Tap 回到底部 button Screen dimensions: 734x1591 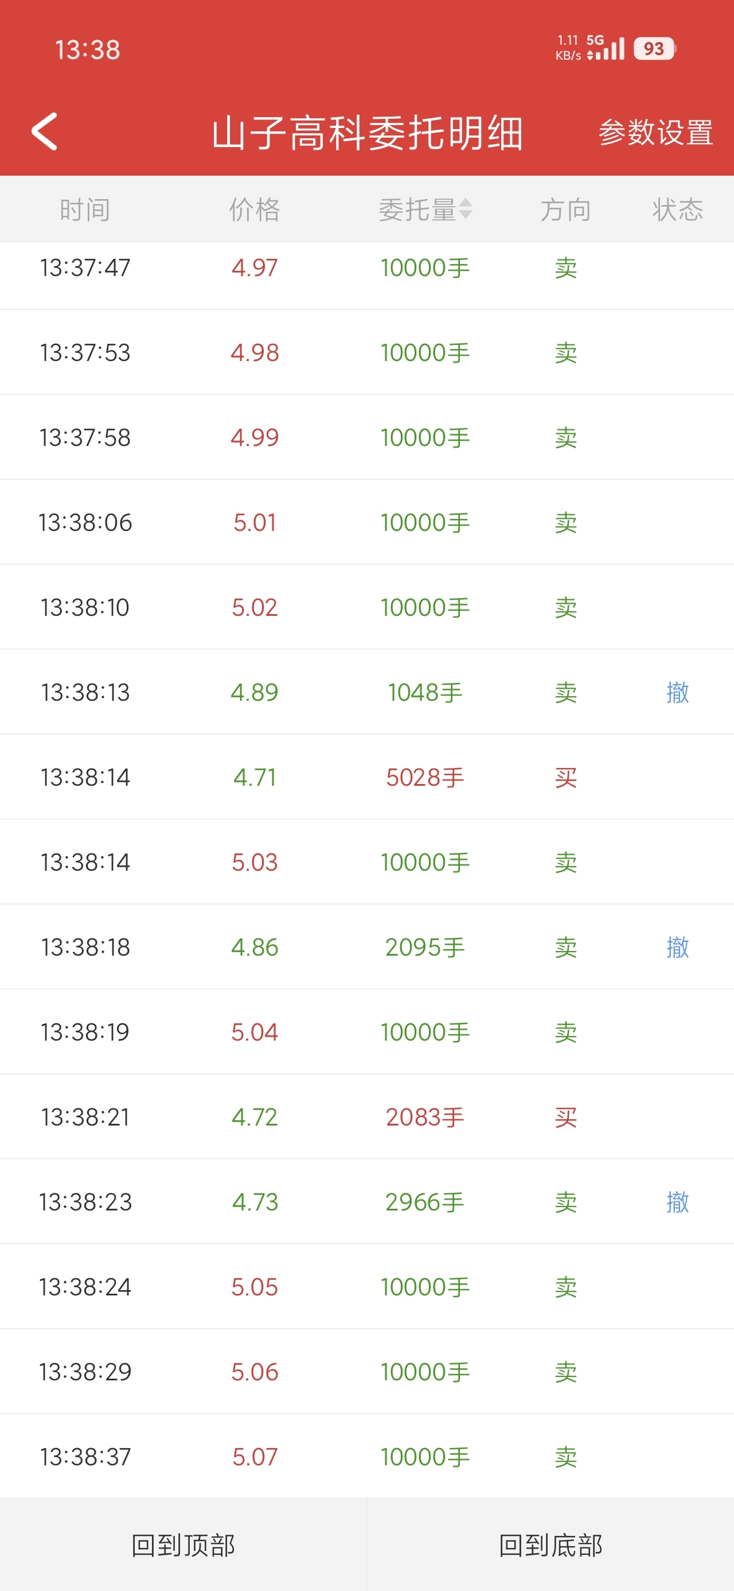pos(550,1545)
